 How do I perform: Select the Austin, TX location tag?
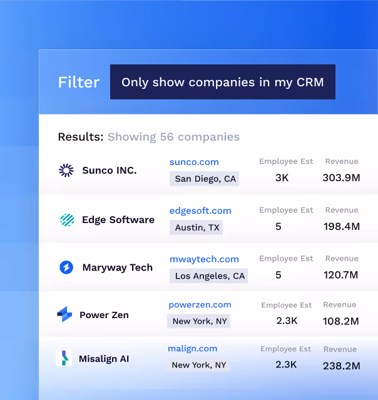coord(196,227)
